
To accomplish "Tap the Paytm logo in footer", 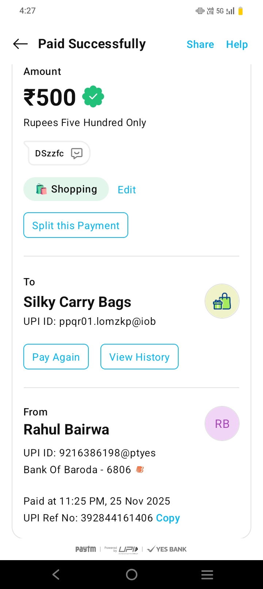I will click(86, 549).
